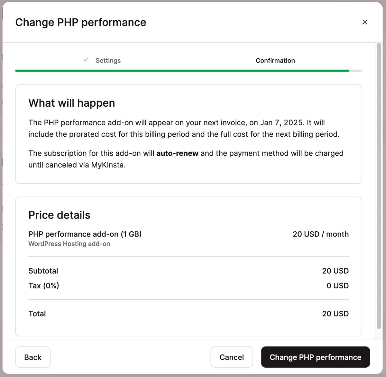
Task: Select the PHP performance add-on (1 GB) line
Action: click(x=85, y=234)
